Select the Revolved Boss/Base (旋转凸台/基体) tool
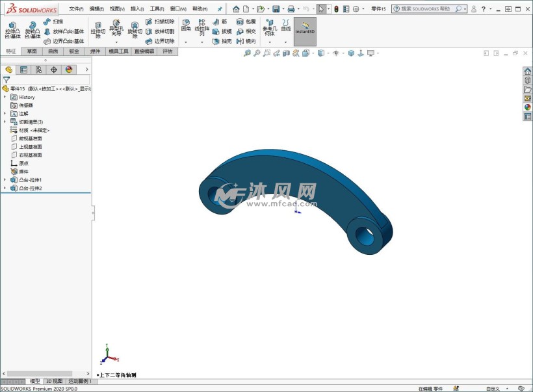This screenshot has height=392, width=533. 32,30
